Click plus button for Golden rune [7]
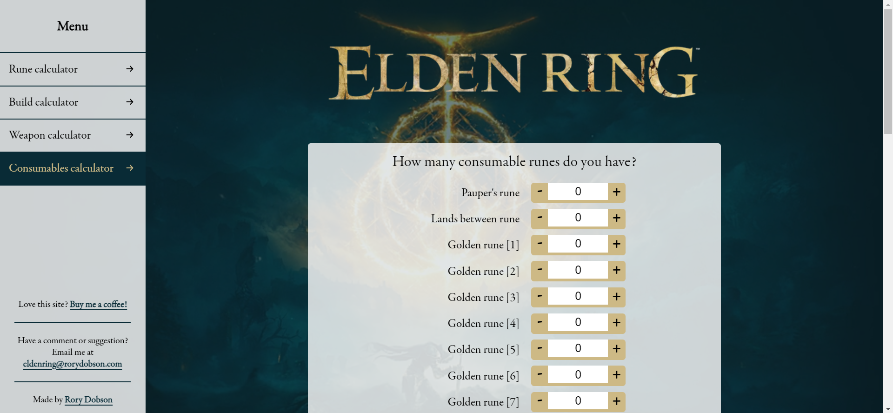Viewport: 893px width, 413px height. pyautogui.click(x=616, y=401)
